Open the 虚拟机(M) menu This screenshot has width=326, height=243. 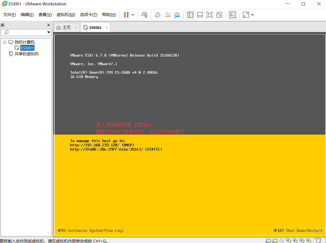pos(66,15)
